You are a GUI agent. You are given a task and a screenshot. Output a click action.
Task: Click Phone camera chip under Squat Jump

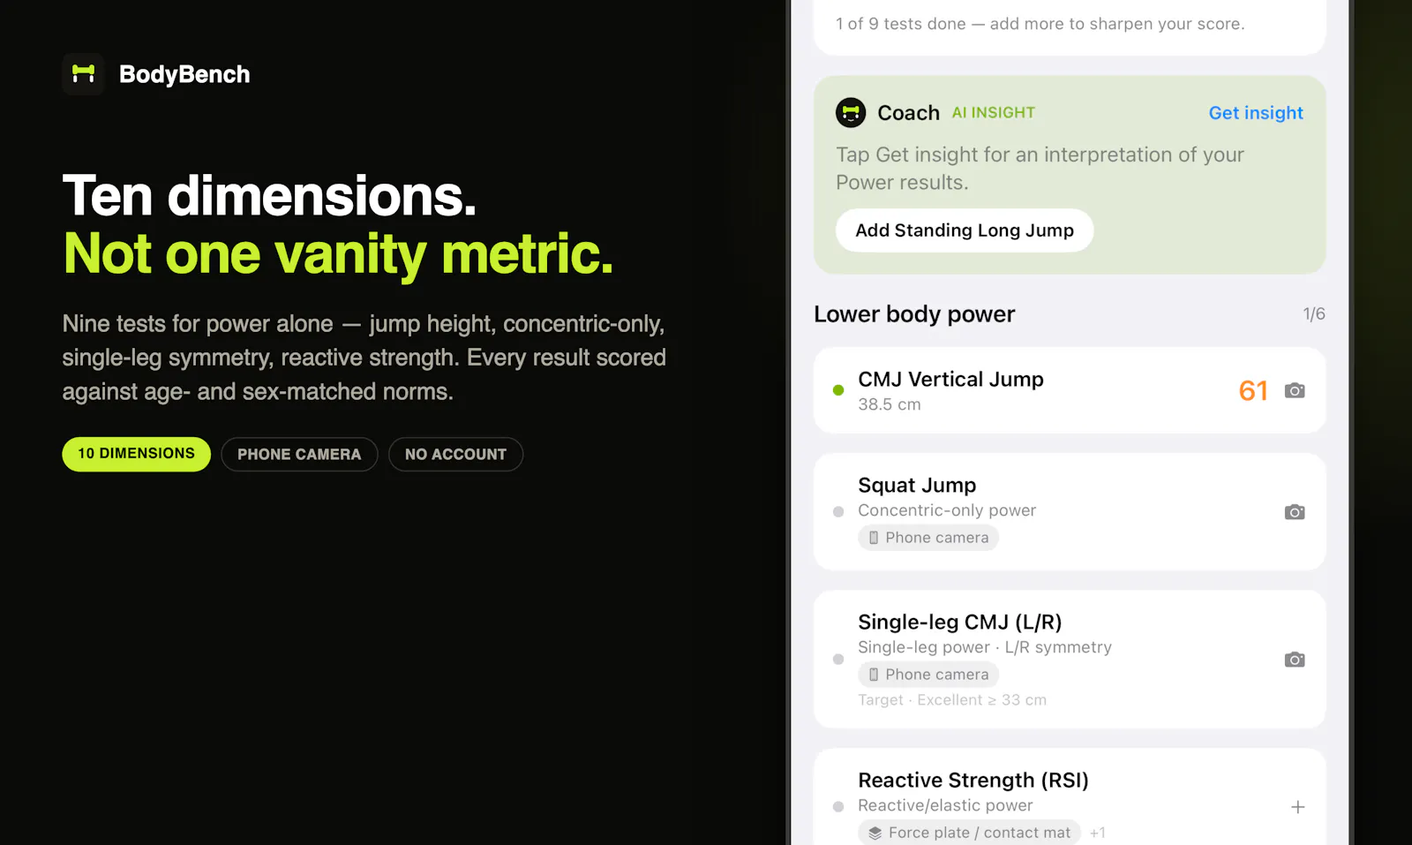pos(928,538)
